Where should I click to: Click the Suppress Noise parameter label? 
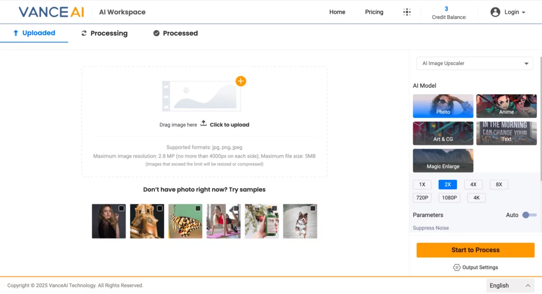click(x=431, y=228)
